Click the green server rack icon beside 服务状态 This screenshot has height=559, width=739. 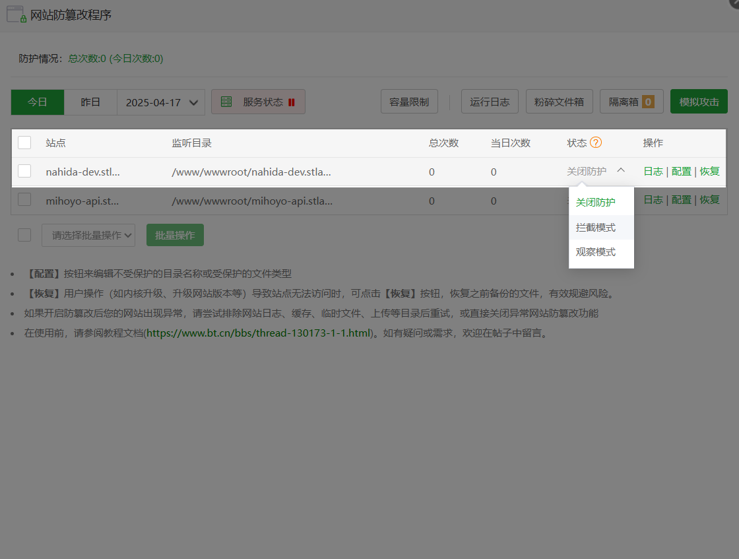(226, 101)
